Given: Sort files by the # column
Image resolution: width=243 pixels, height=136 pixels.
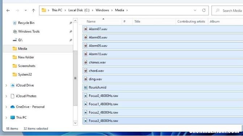Looking at the screenshot, I should [x=125, y=21].
